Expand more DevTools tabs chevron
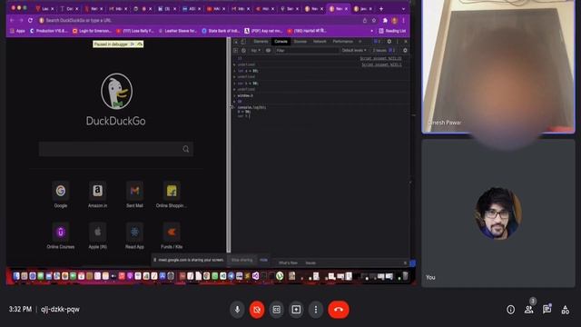 point(359,42)
